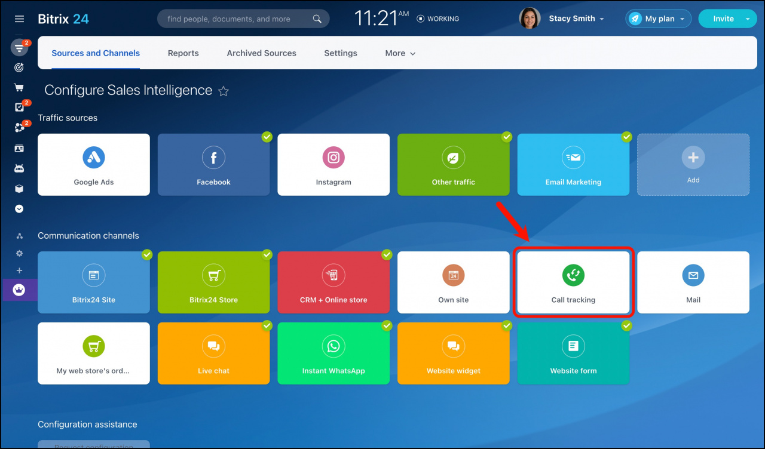Open the Other traffic source card
Screen dimensions: 765x449
pos(454,165)
